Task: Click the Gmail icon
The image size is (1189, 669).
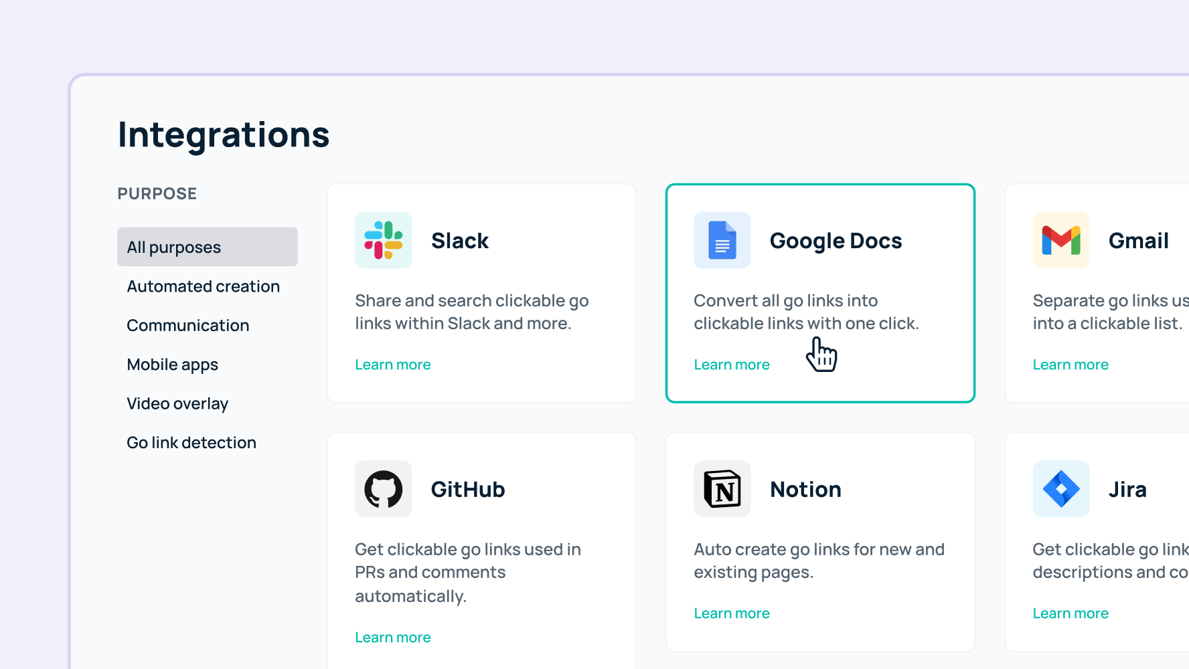Action: [x=1060, y=240]
